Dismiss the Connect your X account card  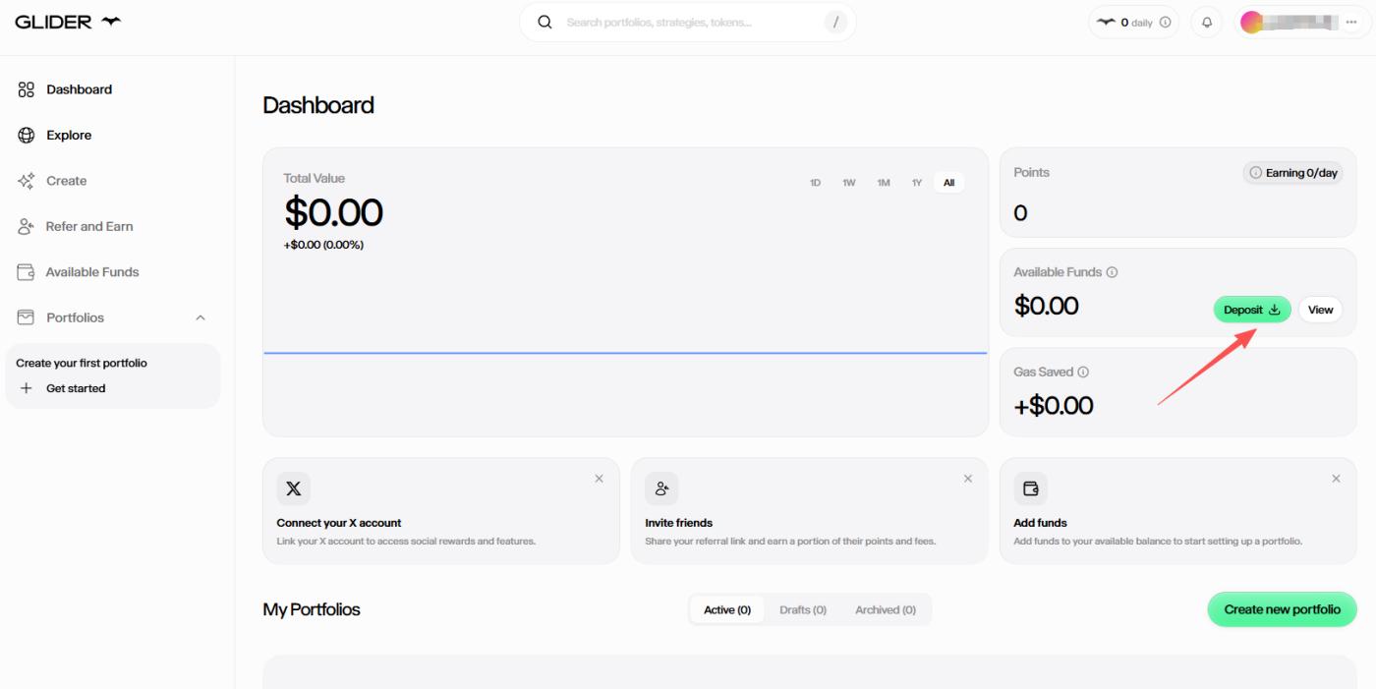click(x=599, y=479)
